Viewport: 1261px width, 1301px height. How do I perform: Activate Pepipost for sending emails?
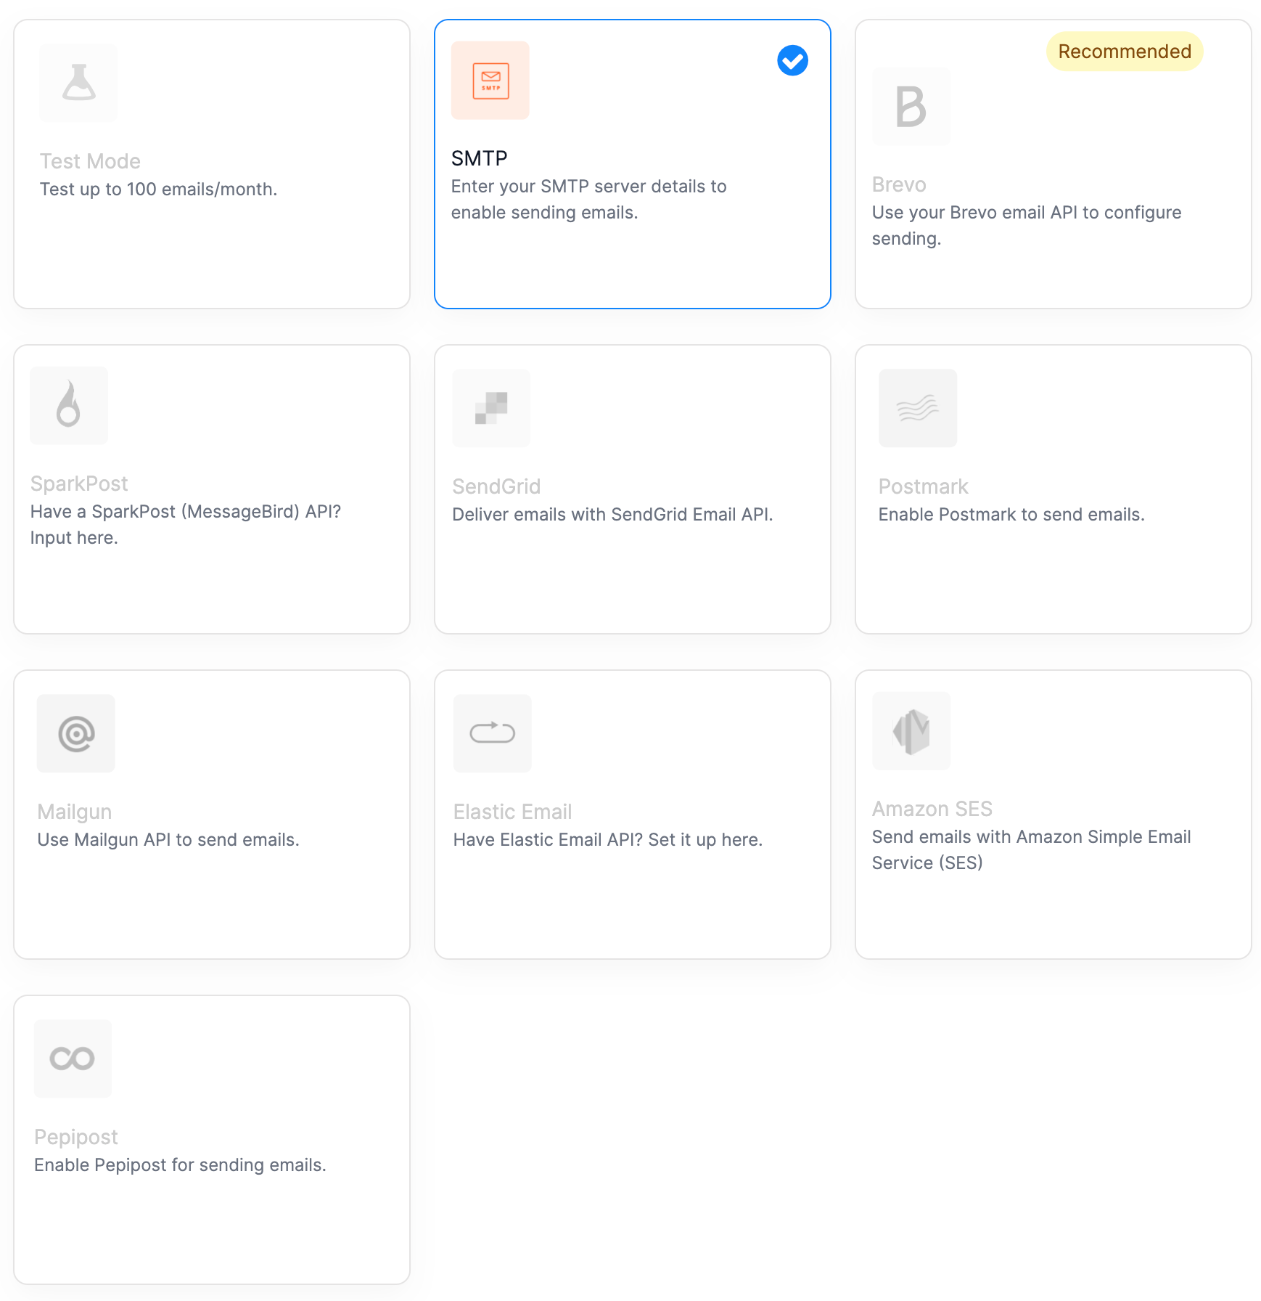coord(213,1140)
